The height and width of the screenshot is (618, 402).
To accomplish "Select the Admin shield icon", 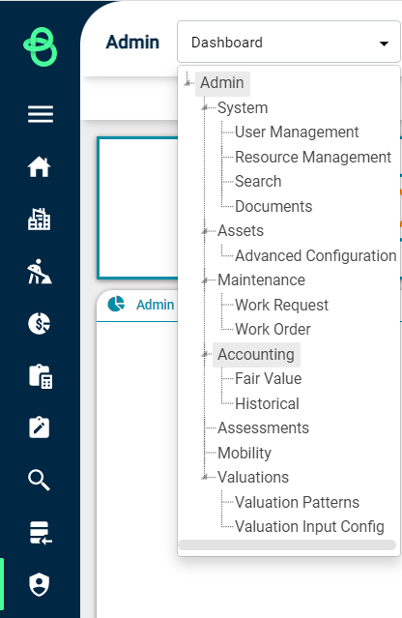I will click(x=40, y=584).
